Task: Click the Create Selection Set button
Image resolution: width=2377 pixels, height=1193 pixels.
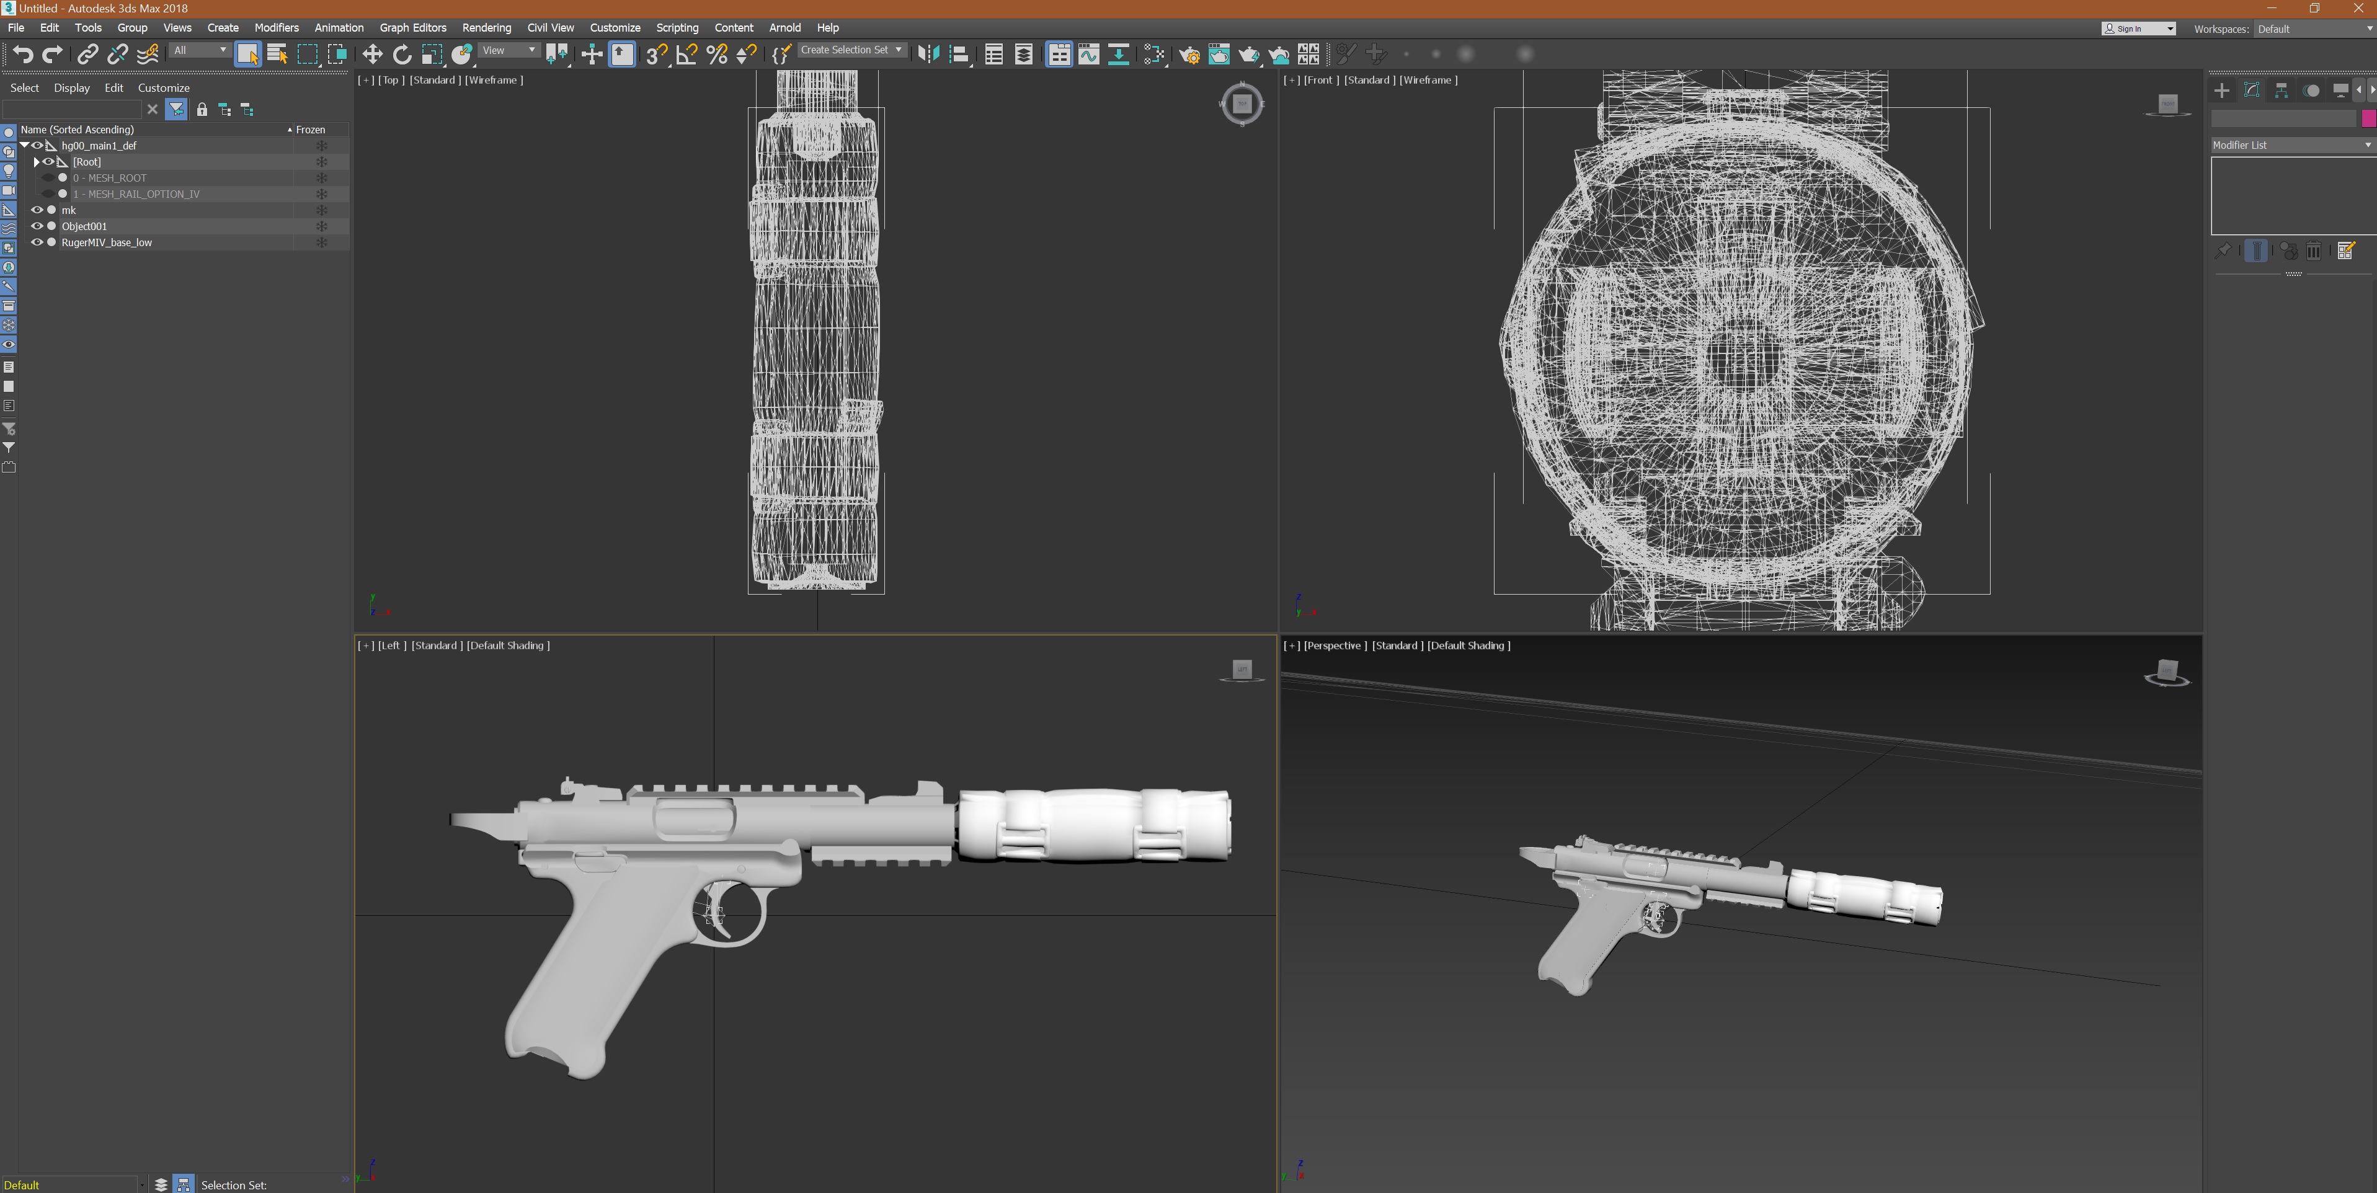Action: click(x=847, y=50)
